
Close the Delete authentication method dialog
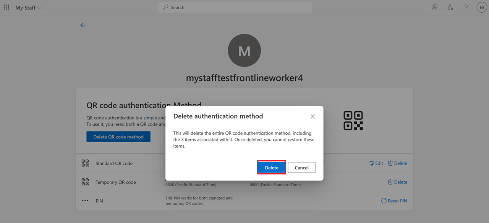click(313, 116)
